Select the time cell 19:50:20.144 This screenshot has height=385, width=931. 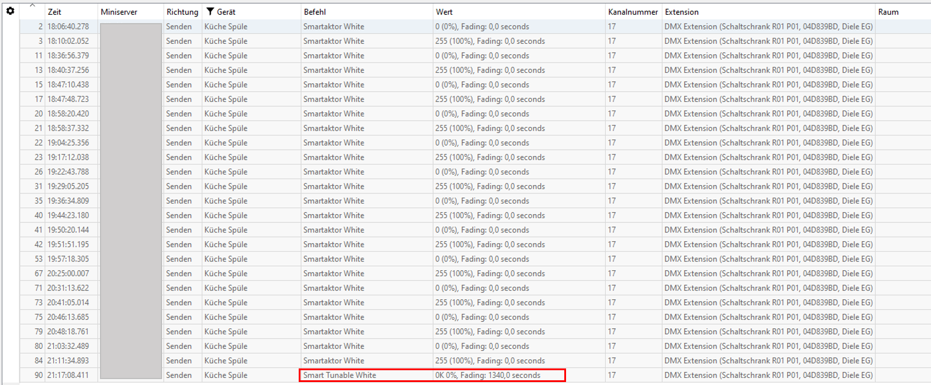point(68,229)
